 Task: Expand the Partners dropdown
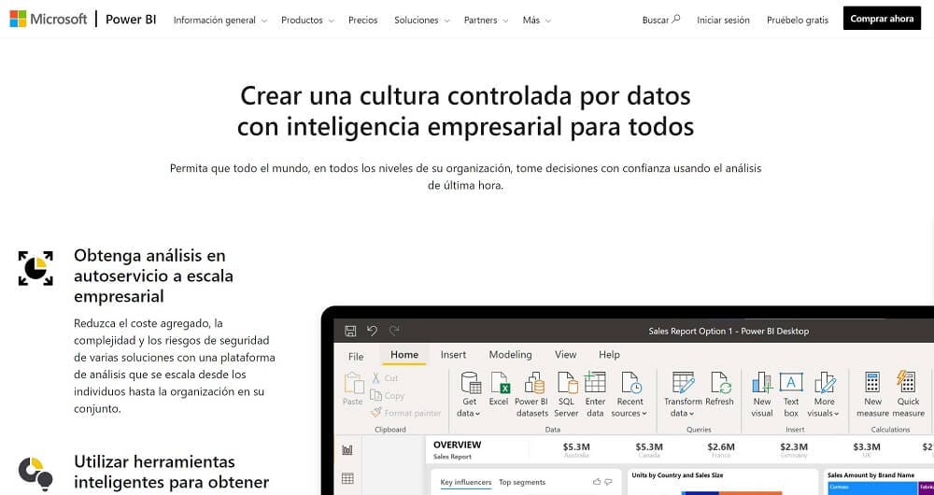pyautogui.click(x=486, y=21)
